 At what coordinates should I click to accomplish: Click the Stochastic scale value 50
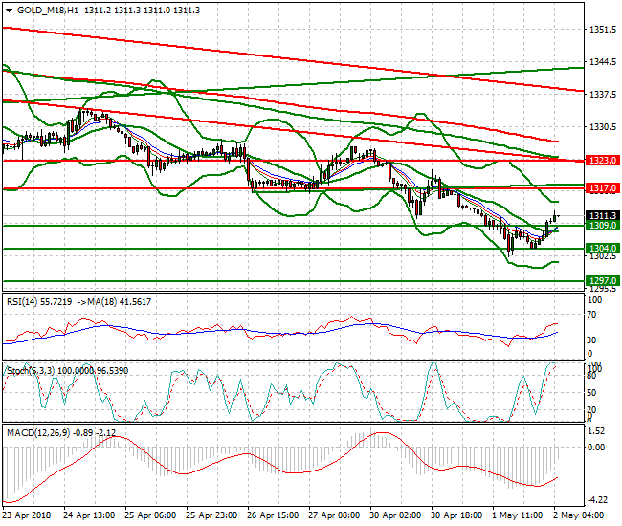(591, 393)
